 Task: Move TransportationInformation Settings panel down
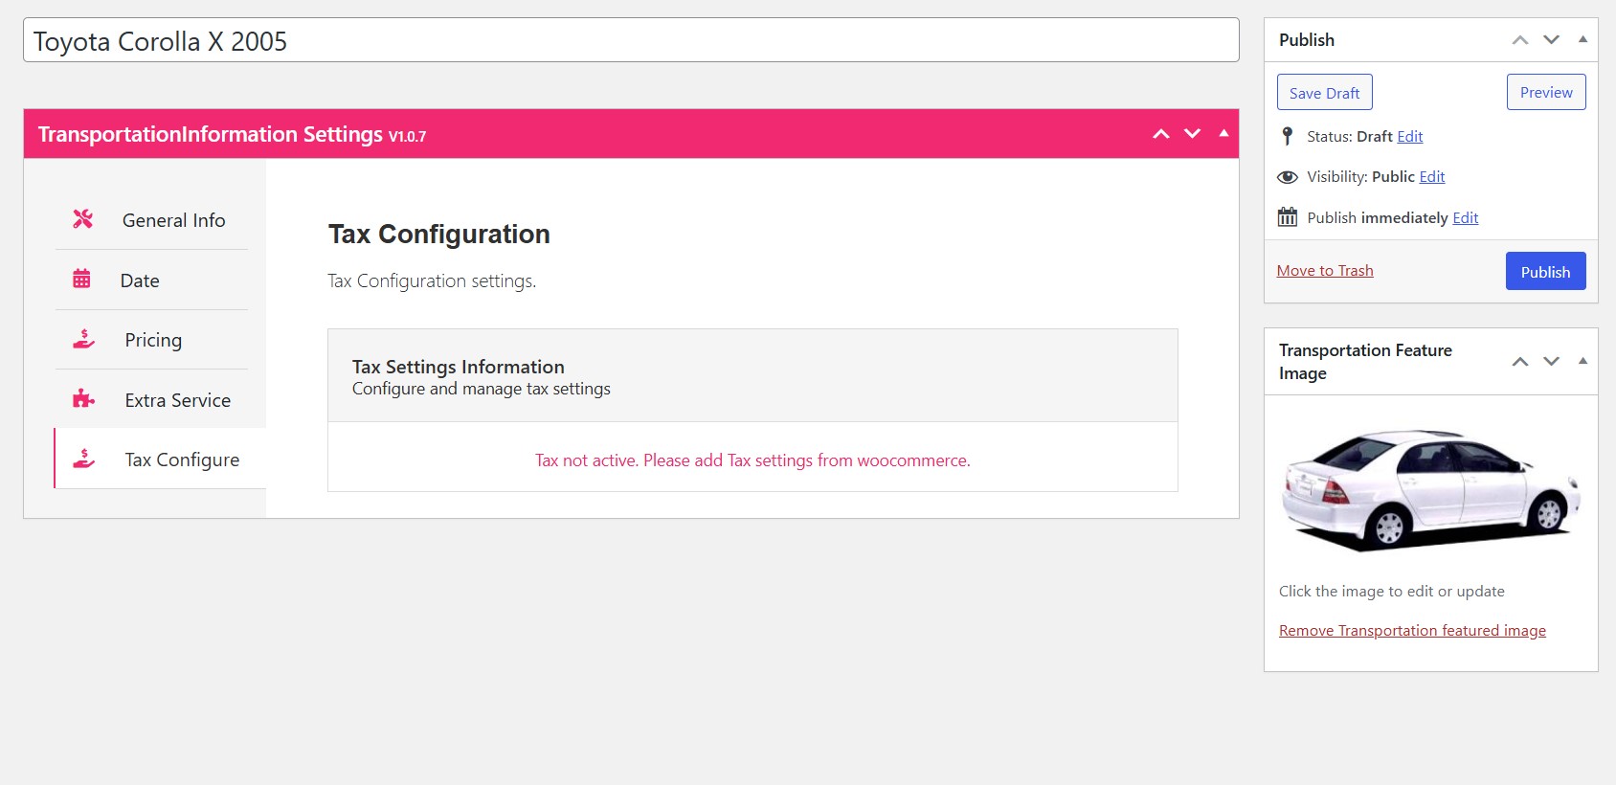(x=1192, y=134)
